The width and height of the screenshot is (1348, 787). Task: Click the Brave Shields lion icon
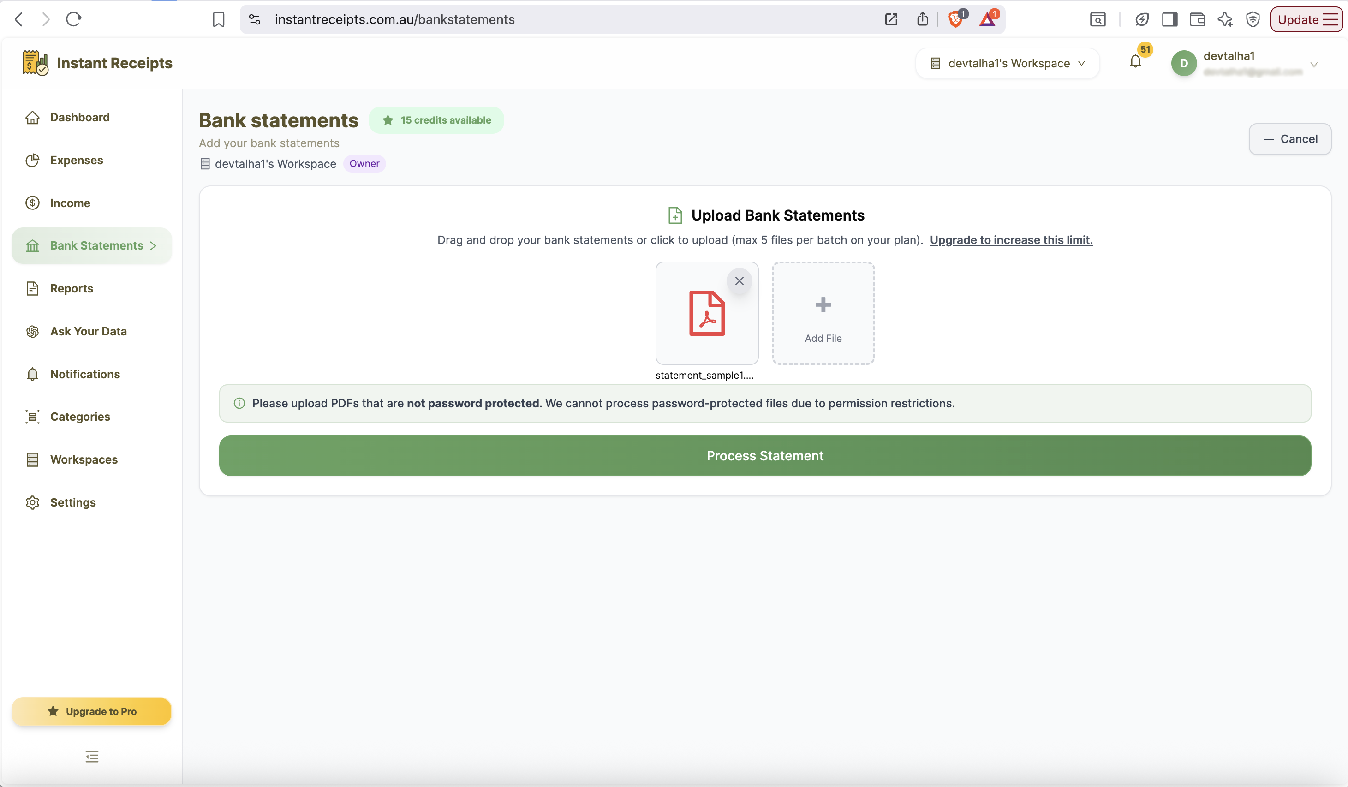[956, 19]
